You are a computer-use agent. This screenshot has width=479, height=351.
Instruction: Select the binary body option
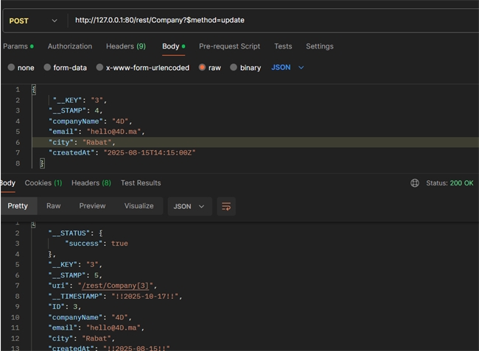tap(234, 68)
